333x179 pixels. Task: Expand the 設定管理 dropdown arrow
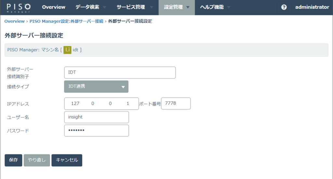pos(188,7)
